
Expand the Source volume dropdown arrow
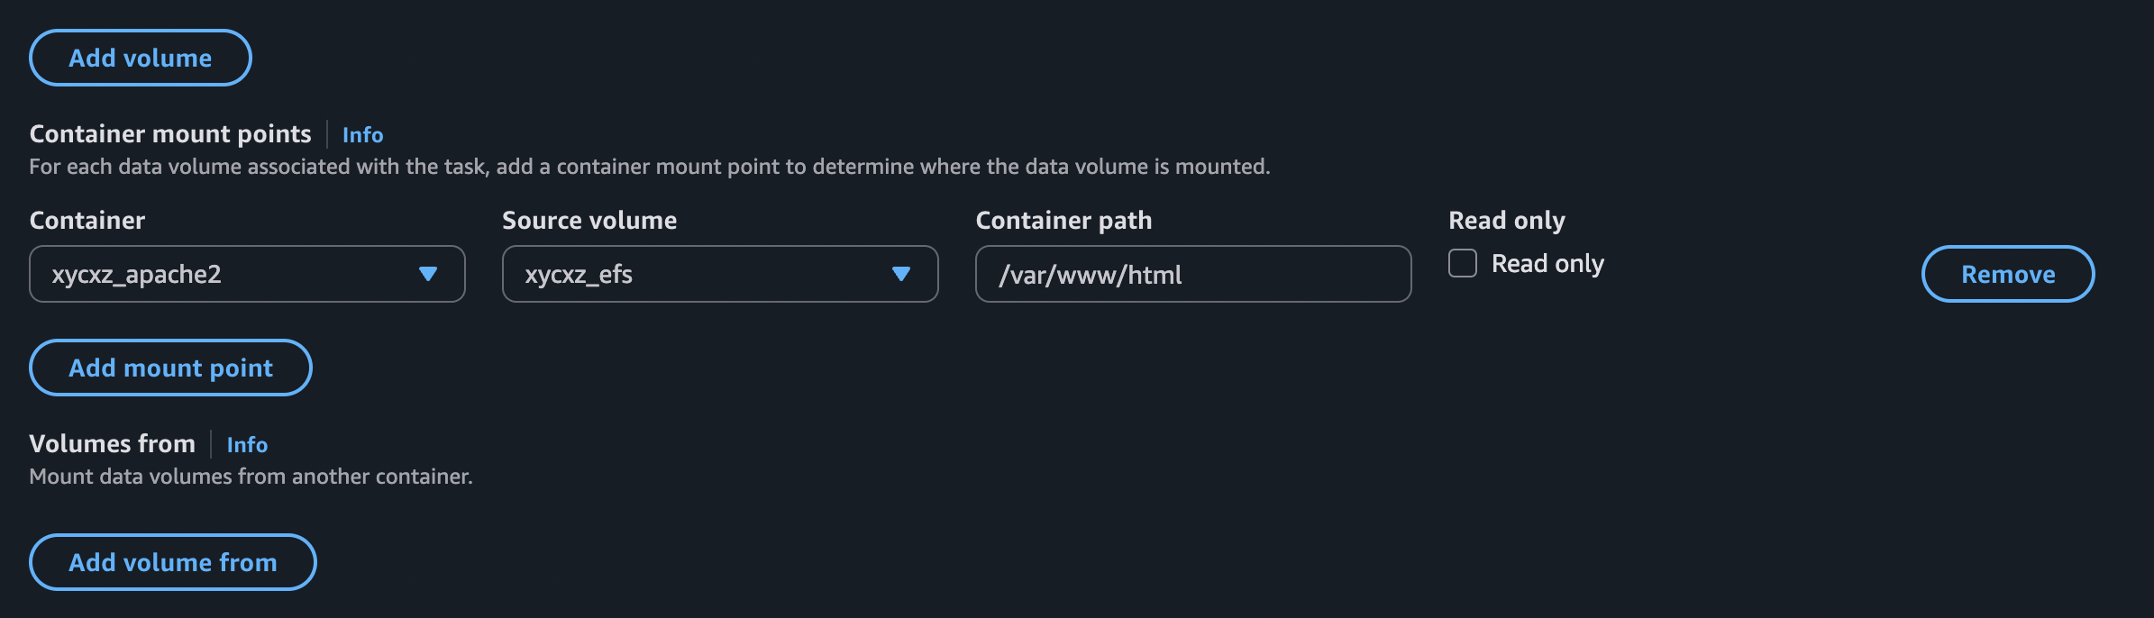tap(902, 274)
